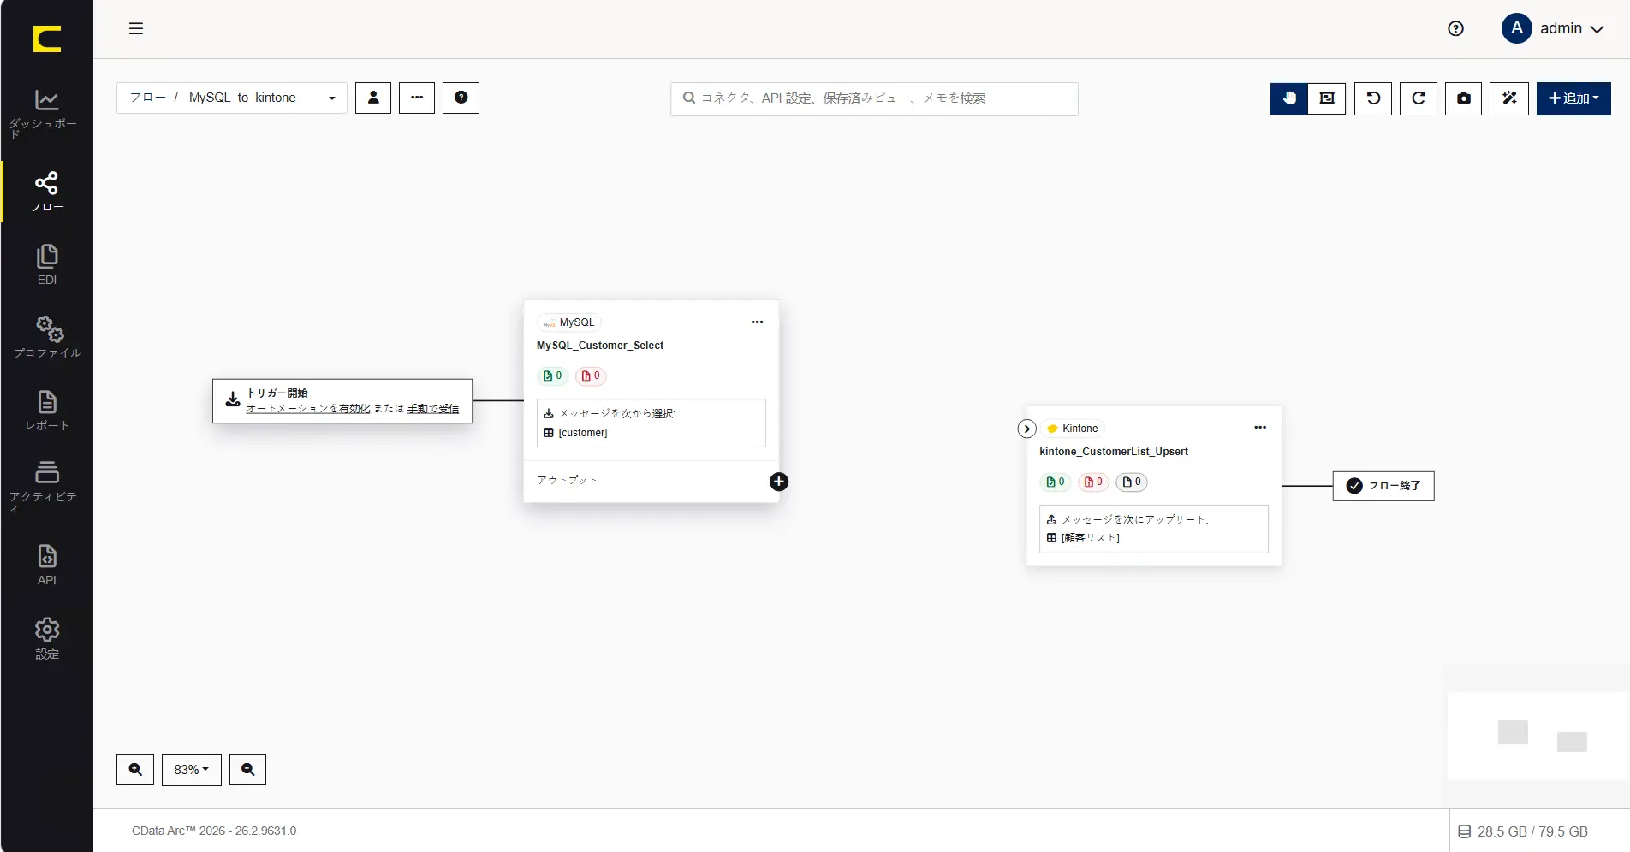Click the undo arrow button
This screenshot has height=852, width=1630.
coord(1373,98)
